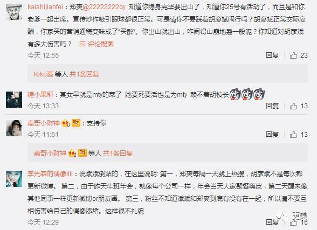This screenshot has height=230, width=317.
Task: Reply to 李先森的偶像IIII's comment at 12:29
Action: pos(272,222)
